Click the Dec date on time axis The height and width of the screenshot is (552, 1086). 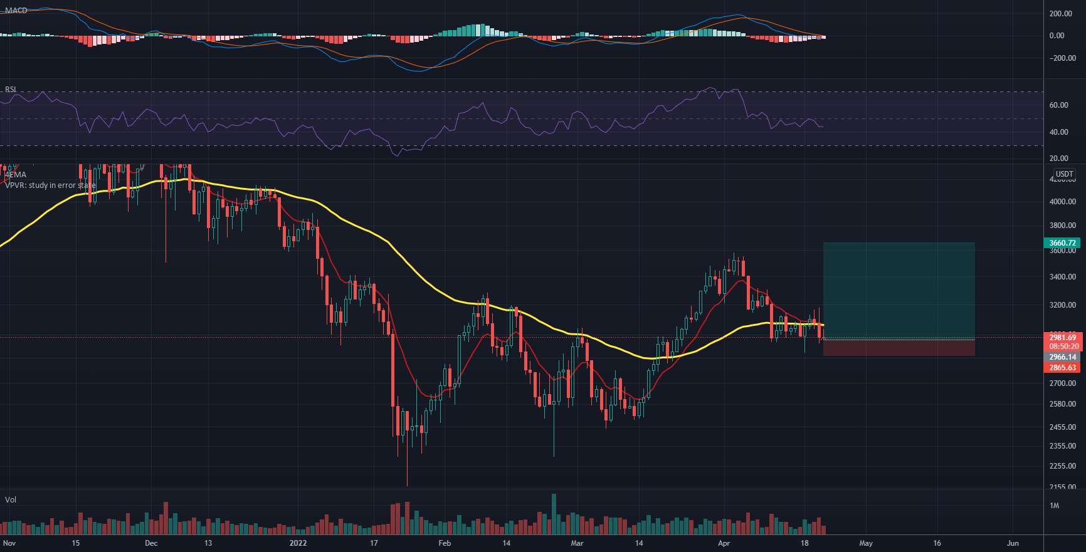click(151, 543)
